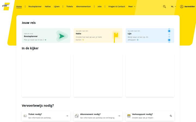The width and height of the screenshot is (196, 122).
Task: Go to the Home menu item
Action: click(x=19, y=7)
